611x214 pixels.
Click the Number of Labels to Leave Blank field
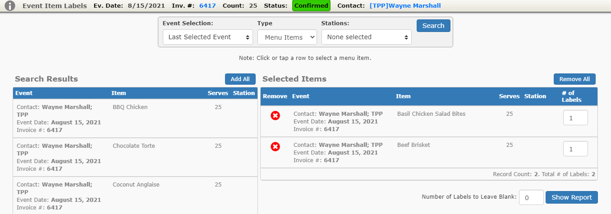point(531,197)
